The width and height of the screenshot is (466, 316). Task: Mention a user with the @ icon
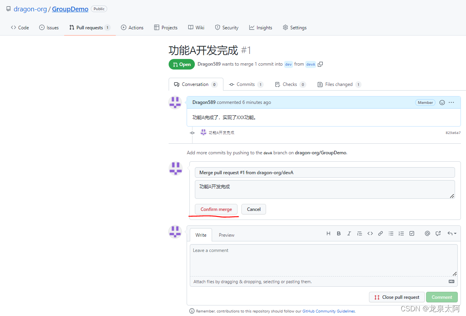click(427, 234)
